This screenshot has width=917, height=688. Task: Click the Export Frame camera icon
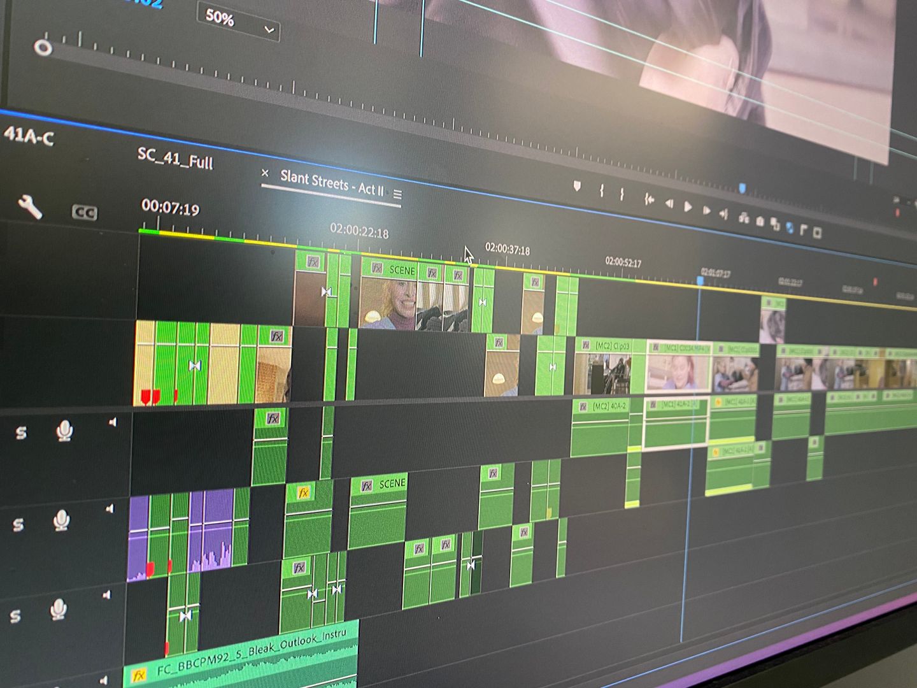760,221
